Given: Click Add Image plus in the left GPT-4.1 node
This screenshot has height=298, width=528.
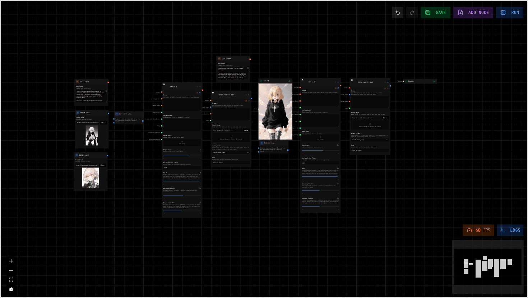Looking at the screenshot, I should tap(182, 142).
